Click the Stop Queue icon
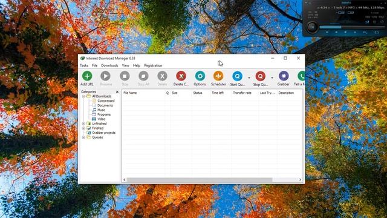This screenshot has height=218, width=387. (261, 76)
